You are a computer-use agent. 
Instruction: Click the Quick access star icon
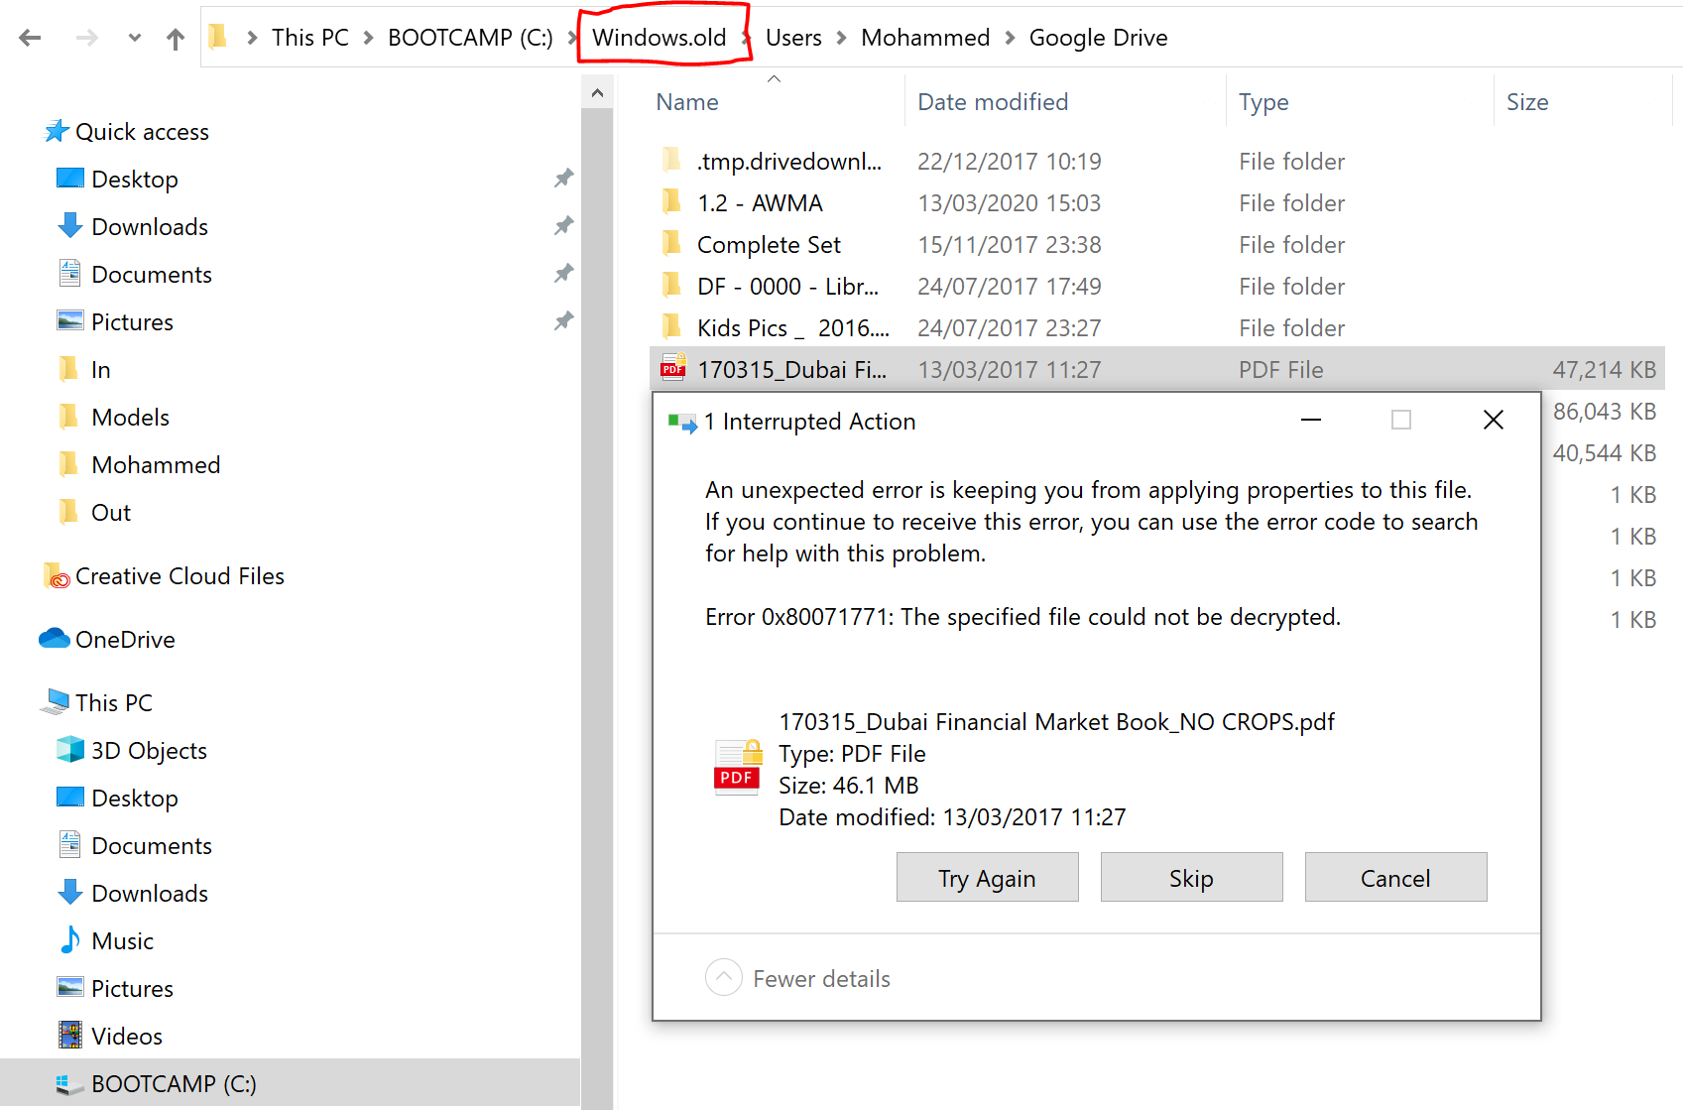[x=57, y=131]
